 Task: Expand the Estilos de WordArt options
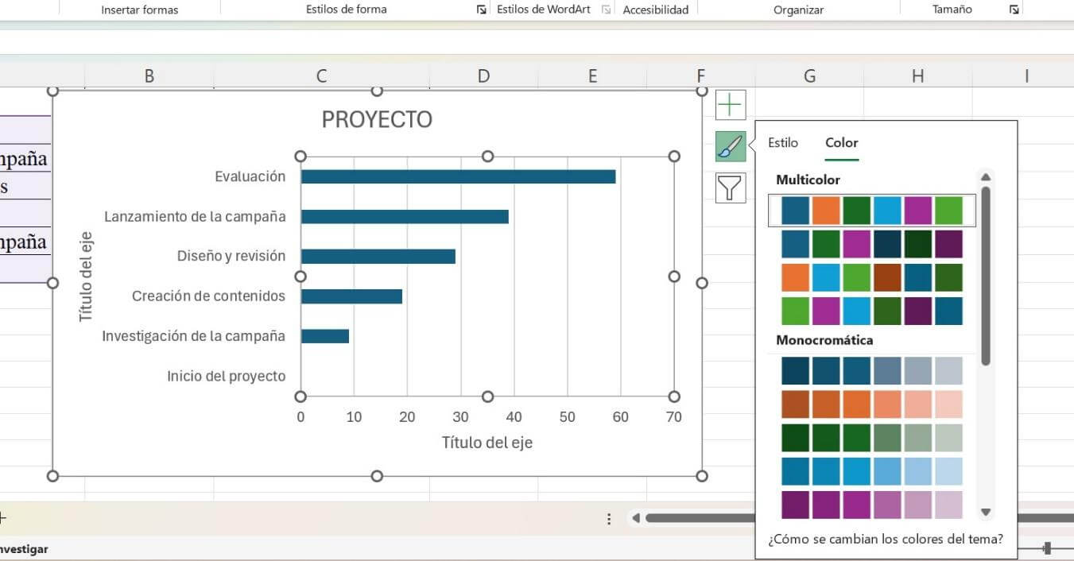[x=606, y=9]
